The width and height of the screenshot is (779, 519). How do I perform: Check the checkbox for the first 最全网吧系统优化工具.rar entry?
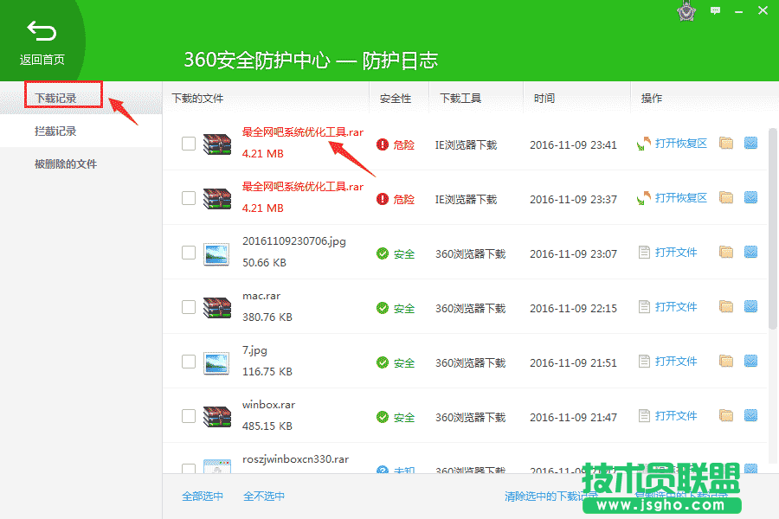[x=188, y=144]
